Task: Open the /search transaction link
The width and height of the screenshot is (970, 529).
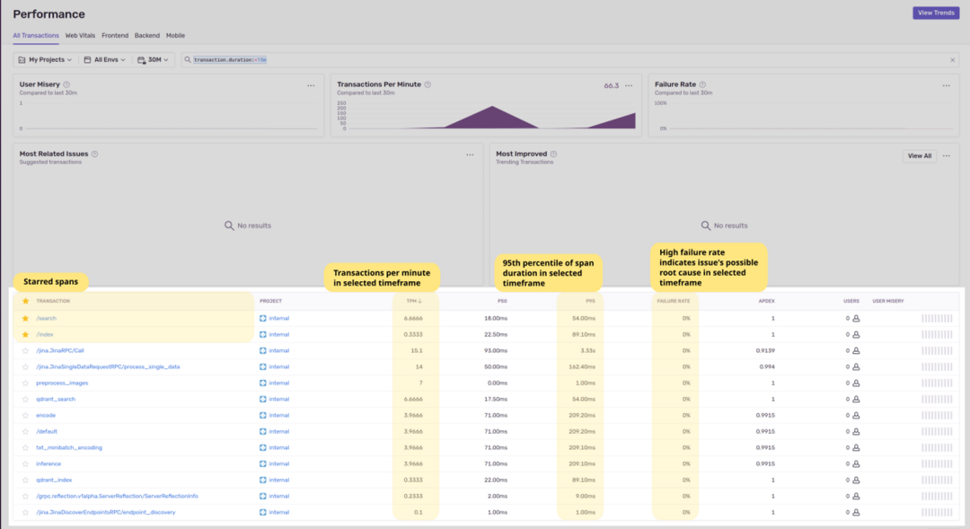Action: pyautogui.click(x=47, y=318)
